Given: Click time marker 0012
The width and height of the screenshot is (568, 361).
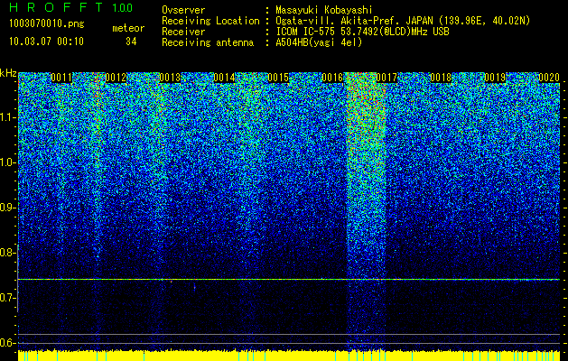Looking at the screenshot, I should (x=116, y=78).
